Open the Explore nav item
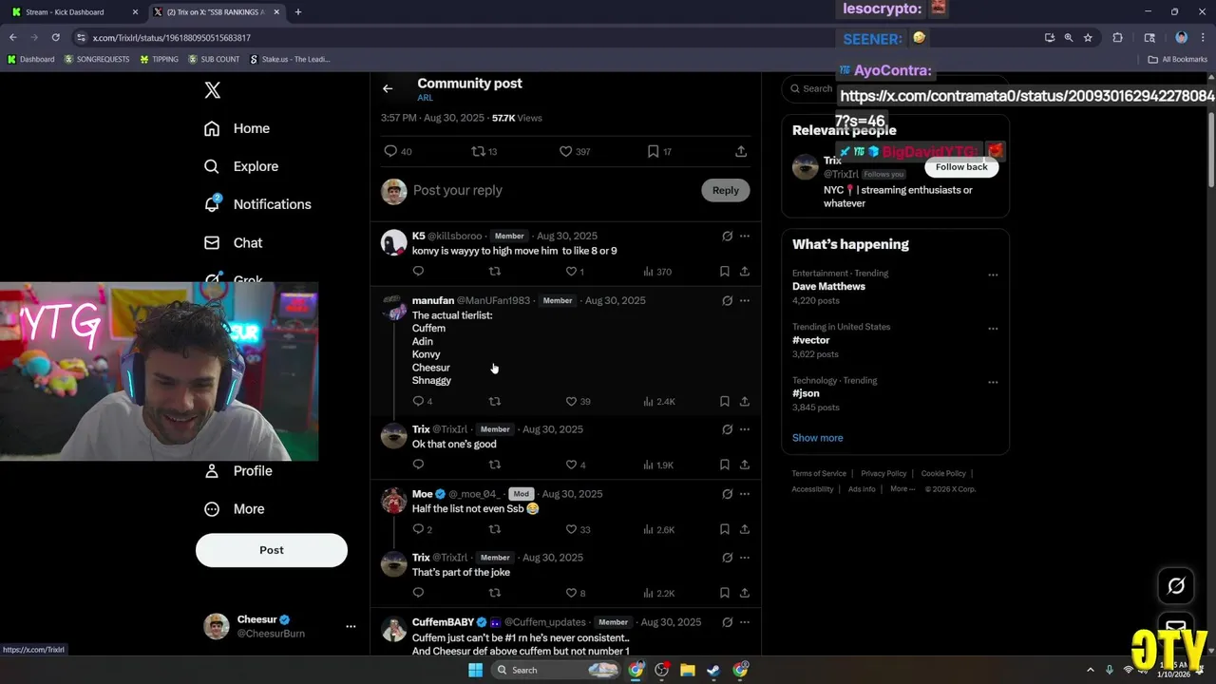The image size is (1216, 684). [x=241, y=166]
